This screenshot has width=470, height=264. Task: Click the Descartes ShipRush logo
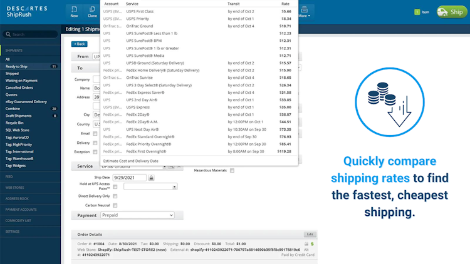coord(27,12)
